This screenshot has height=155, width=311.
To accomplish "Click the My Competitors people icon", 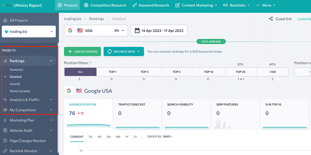I will click(5, 110).
